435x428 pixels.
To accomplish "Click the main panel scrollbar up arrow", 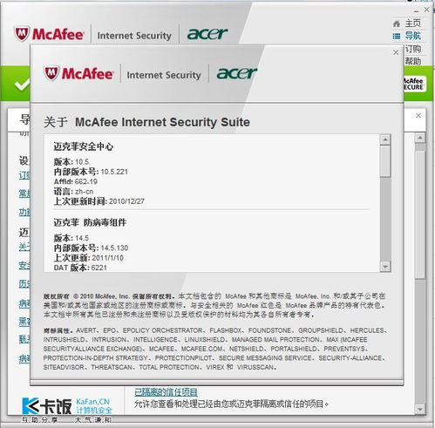I will (420, 138).
